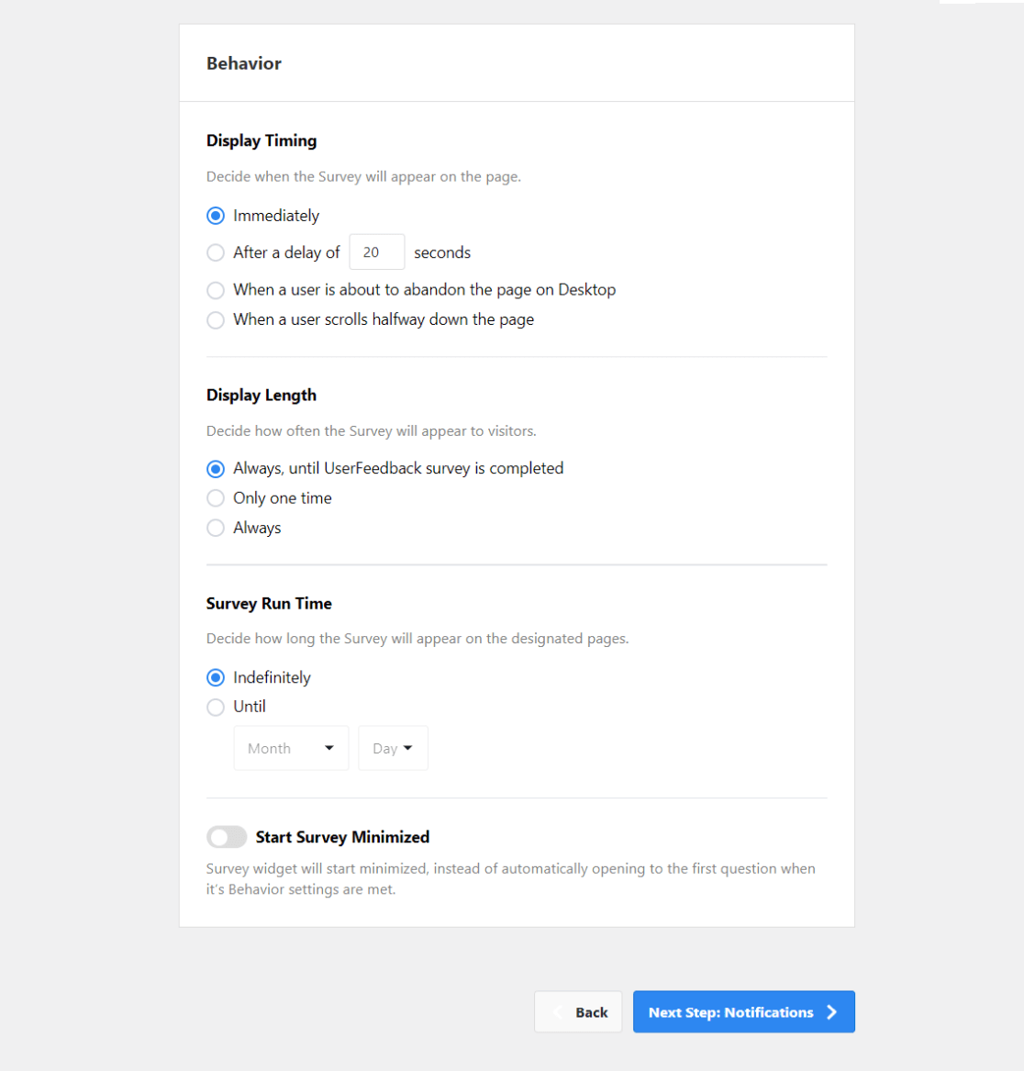Enable the Start Survey Minimized toggle
This screenshot has width=1024, height=1071.
pos(227,836)
